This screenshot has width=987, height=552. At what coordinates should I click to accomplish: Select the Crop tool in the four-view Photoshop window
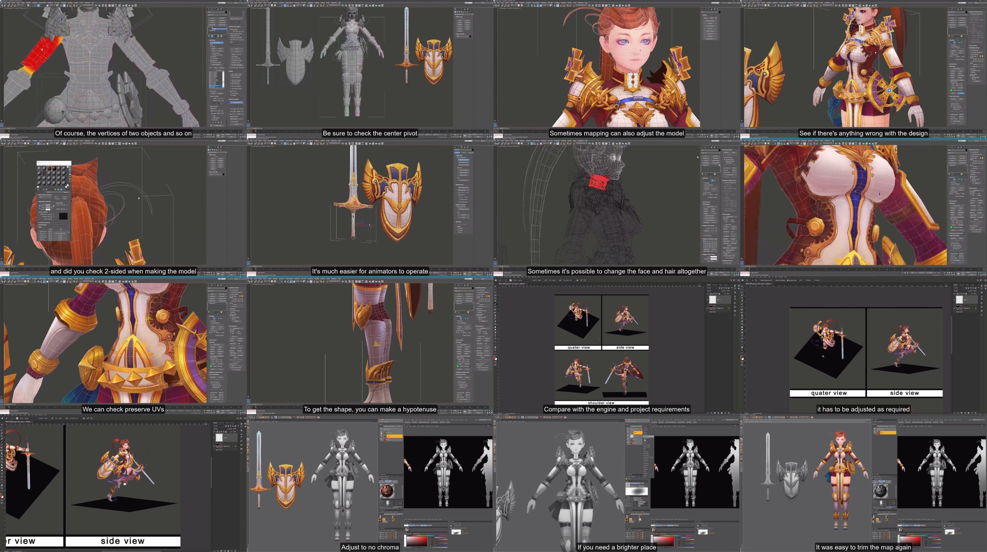[x=495, y=298]
